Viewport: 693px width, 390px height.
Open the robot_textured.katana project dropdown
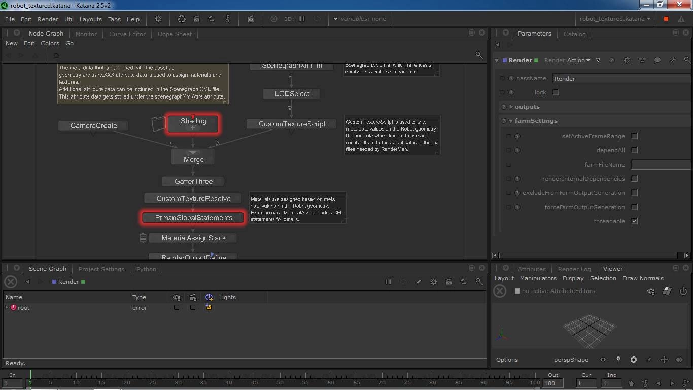pos(615,19)
